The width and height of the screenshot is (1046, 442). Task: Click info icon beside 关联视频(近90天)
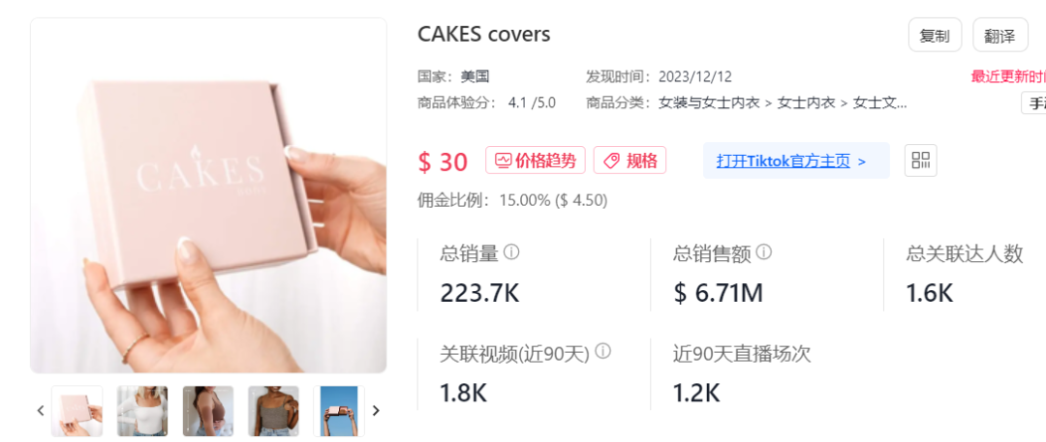click(603, 351)
